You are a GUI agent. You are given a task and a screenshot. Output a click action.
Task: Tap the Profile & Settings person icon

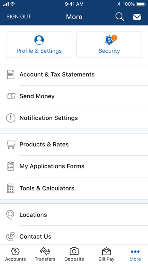point(39,40)
